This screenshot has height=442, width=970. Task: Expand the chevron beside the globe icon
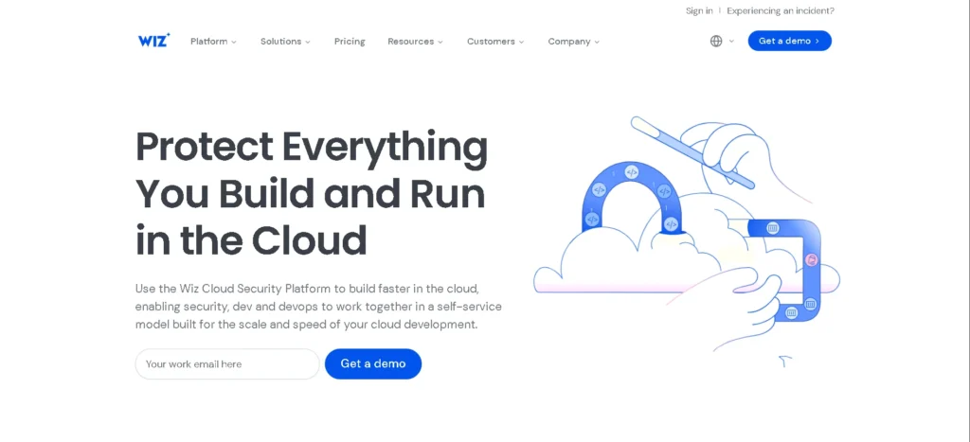tap(731, 42)
